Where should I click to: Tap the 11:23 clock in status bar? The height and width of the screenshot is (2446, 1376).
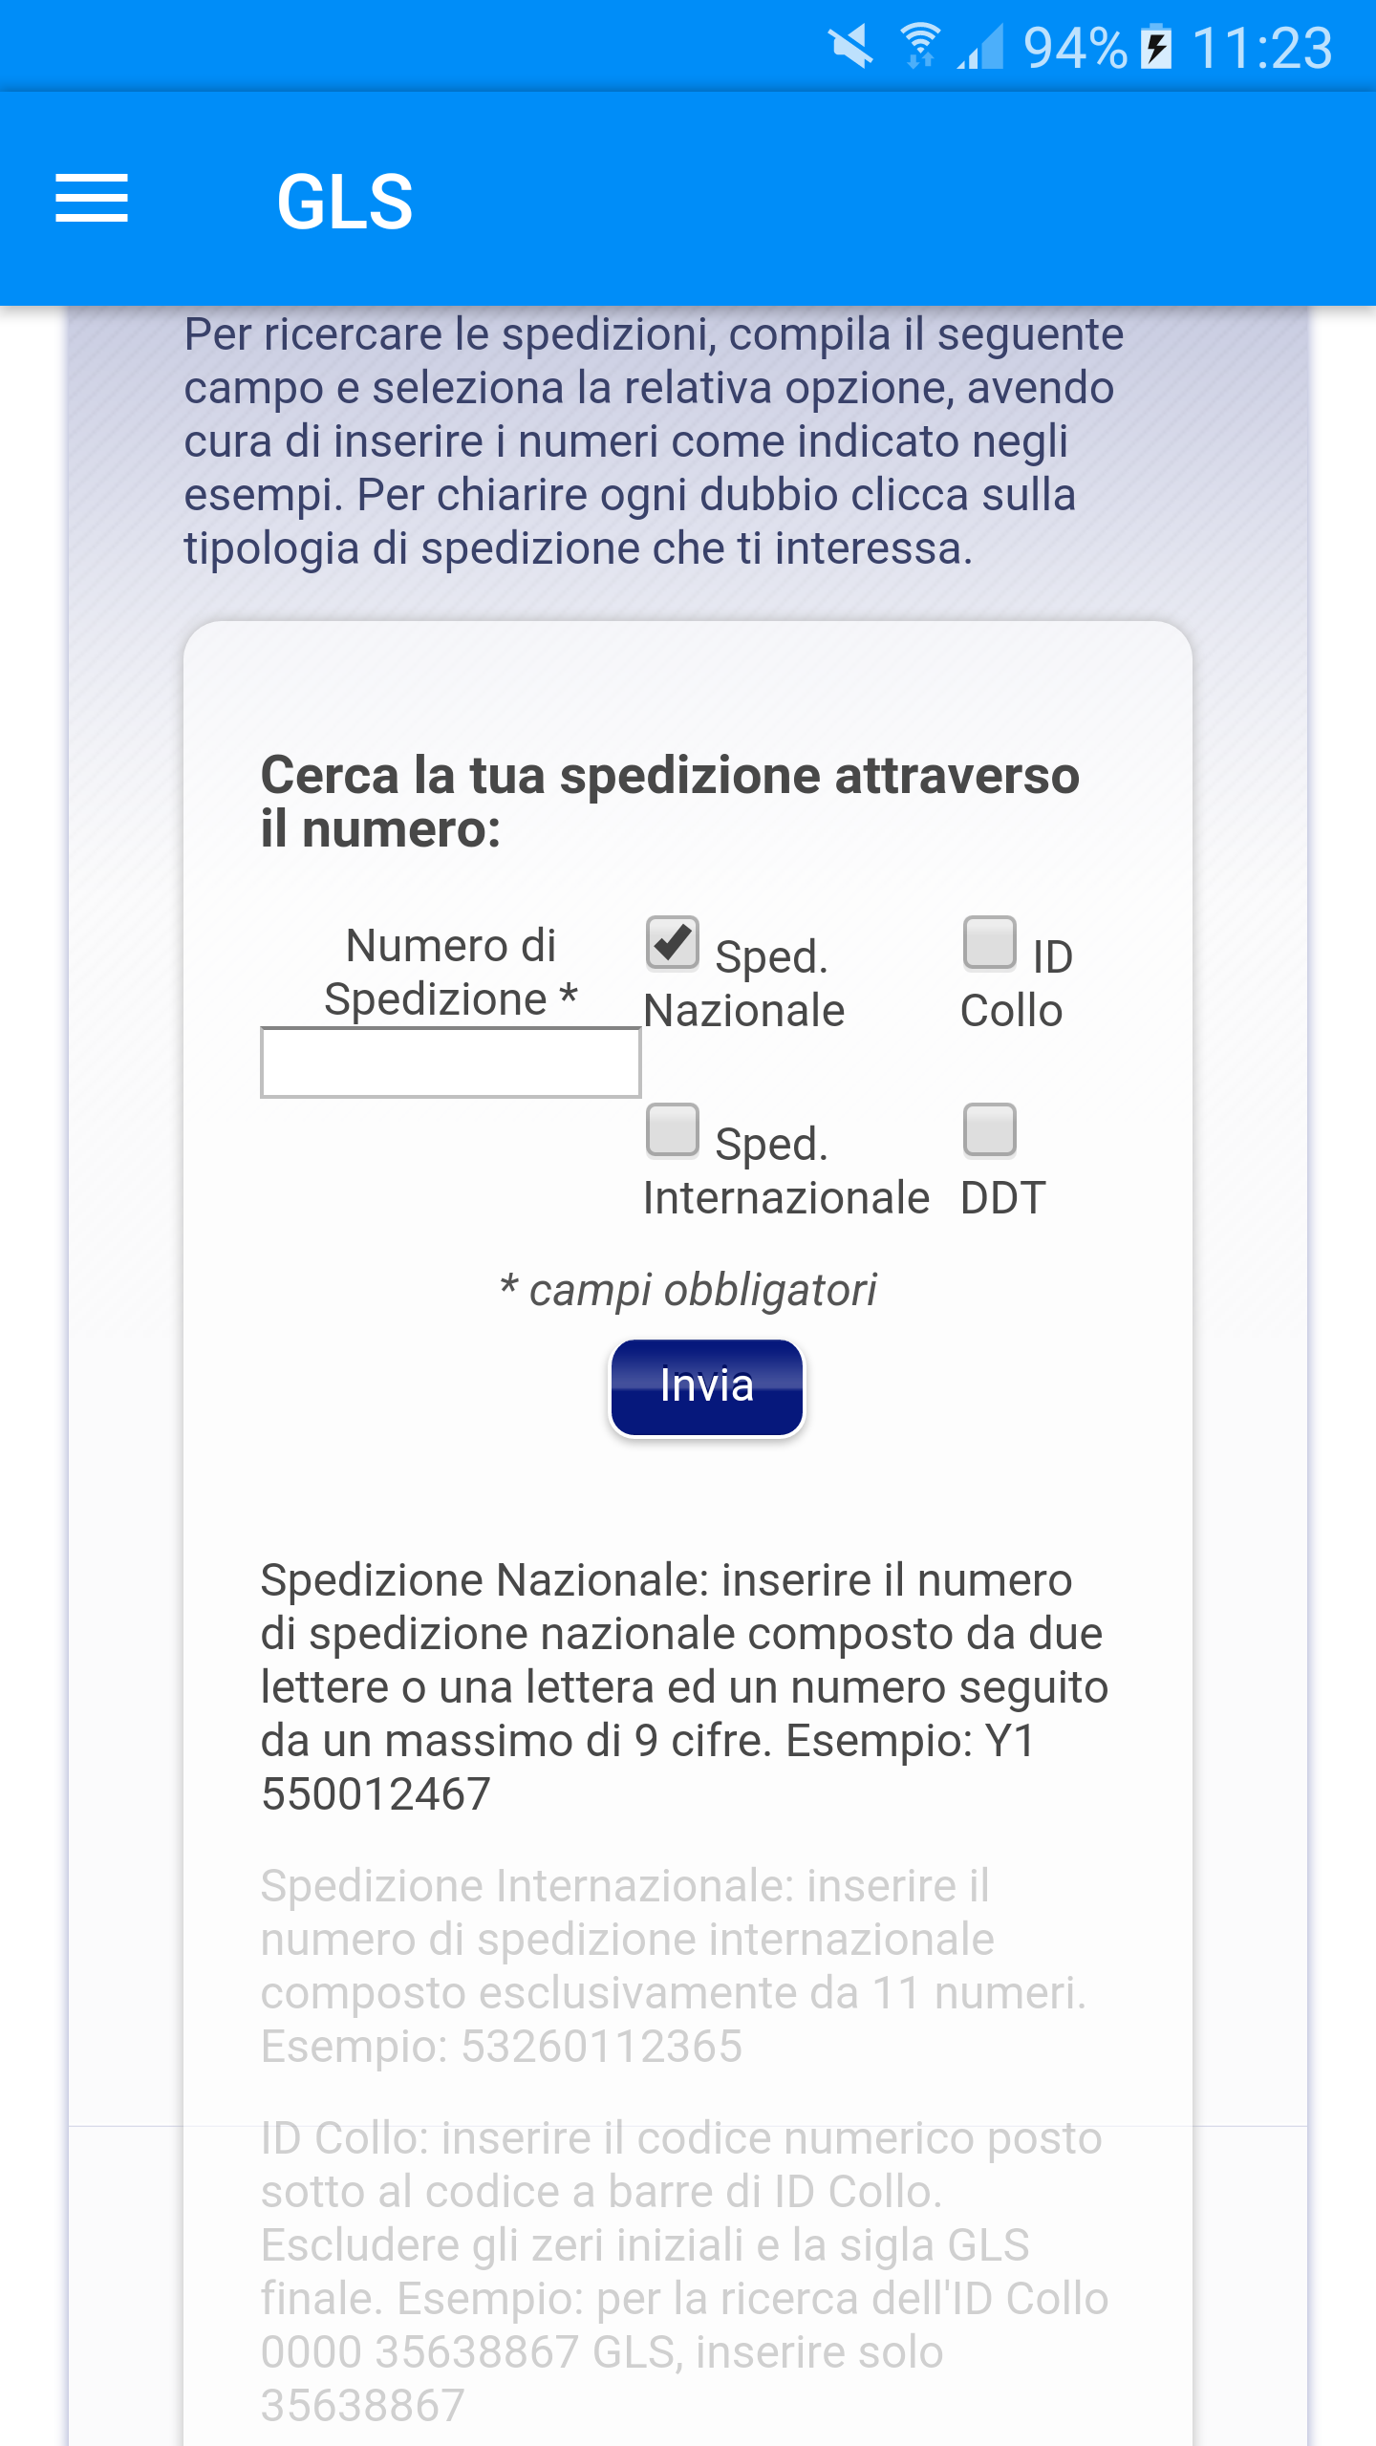pyautogui.click(x=1261, y=48)
